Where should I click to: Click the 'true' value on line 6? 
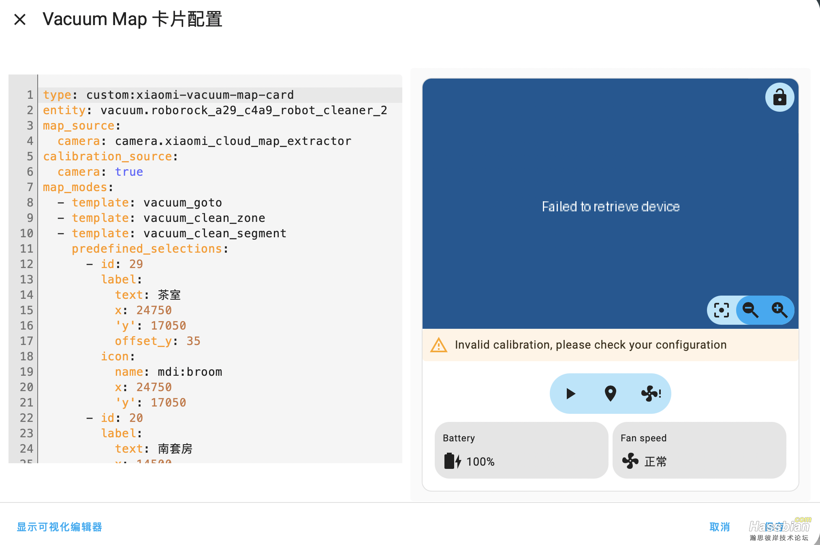pyautogui.click(x=129, y=172)
